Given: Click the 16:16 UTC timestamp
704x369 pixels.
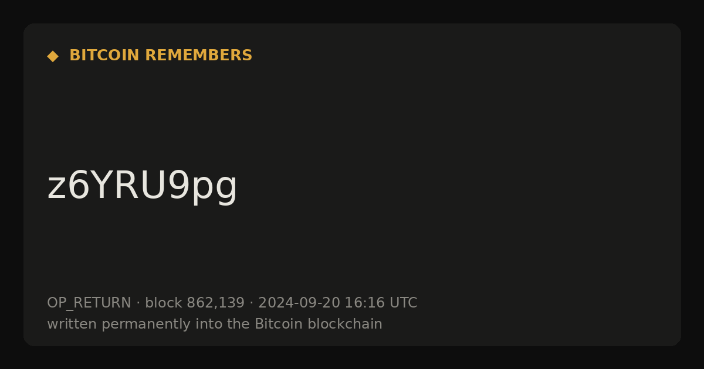Looking at the screenshot, I should tap(381, 303).
